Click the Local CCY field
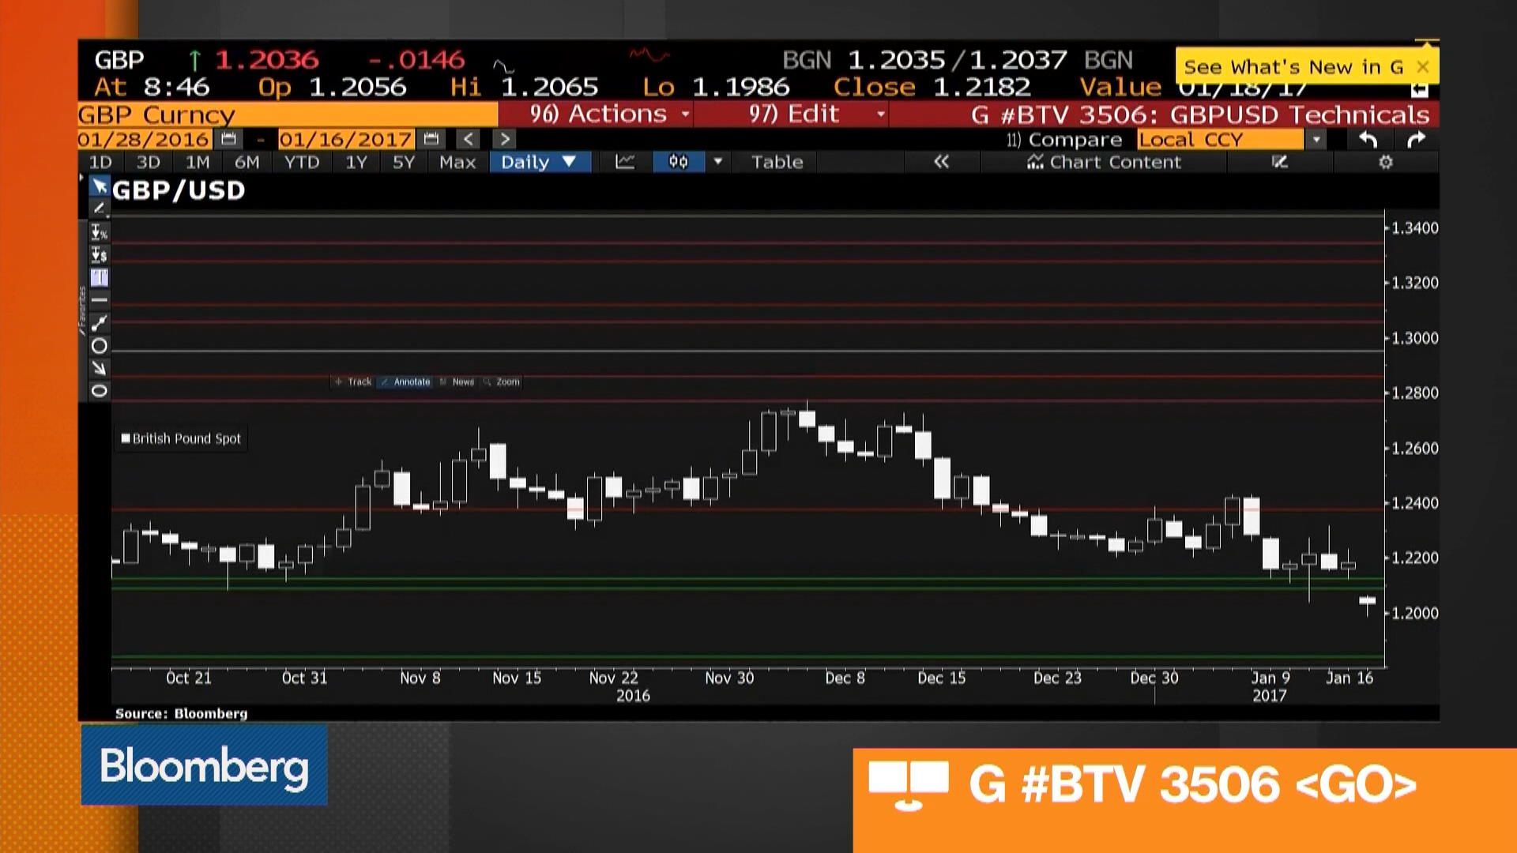Viewport: 1517px width, 853px height. pos(1220,140)
